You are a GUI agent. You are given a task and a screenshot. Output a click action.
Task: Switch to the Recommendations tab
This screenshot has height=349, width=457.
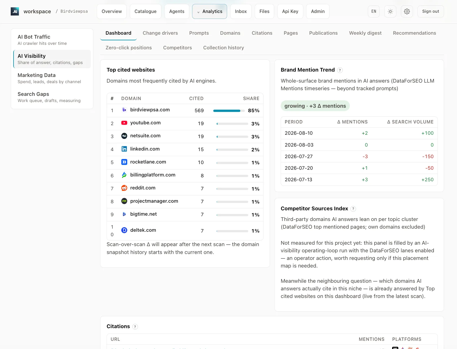click(414, 33)
